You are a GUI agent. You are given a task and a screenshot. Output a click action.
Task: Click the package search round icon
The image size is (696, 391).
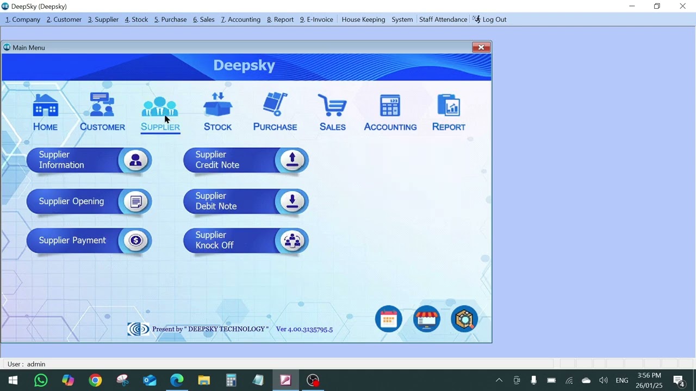click(x=464, y=319)
